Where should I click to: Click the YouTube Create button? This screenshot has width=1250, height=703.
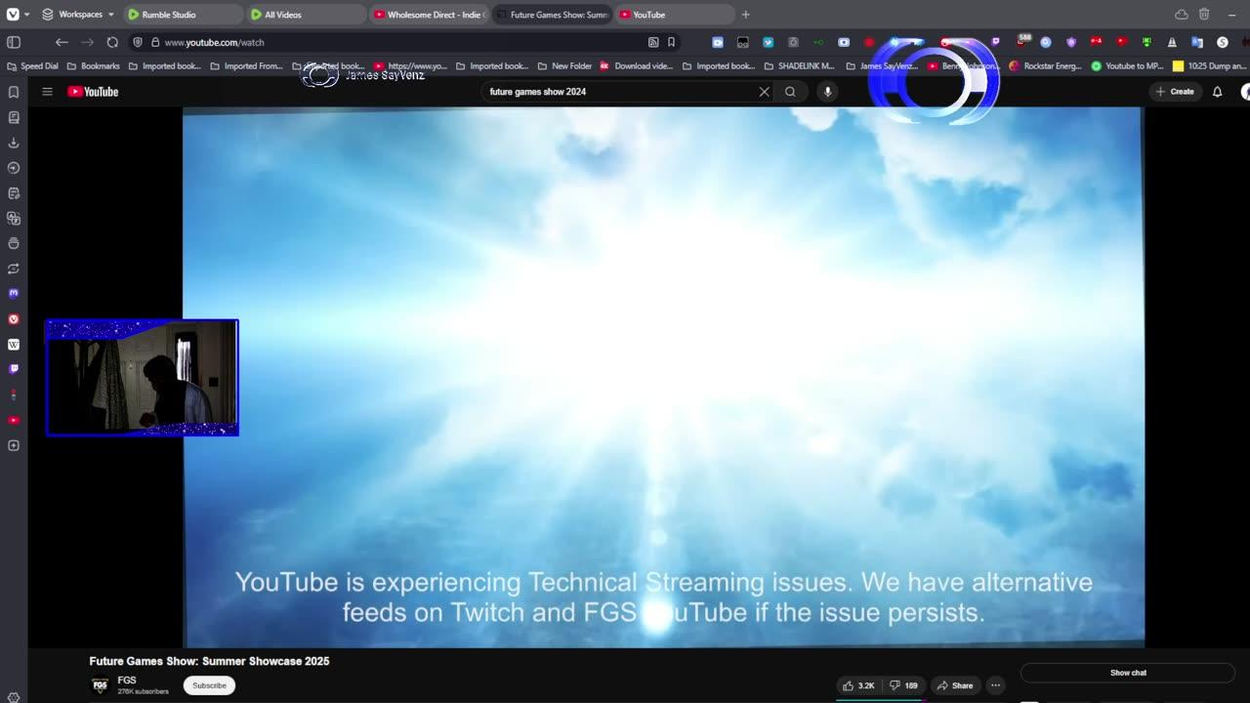point(1175,92)
